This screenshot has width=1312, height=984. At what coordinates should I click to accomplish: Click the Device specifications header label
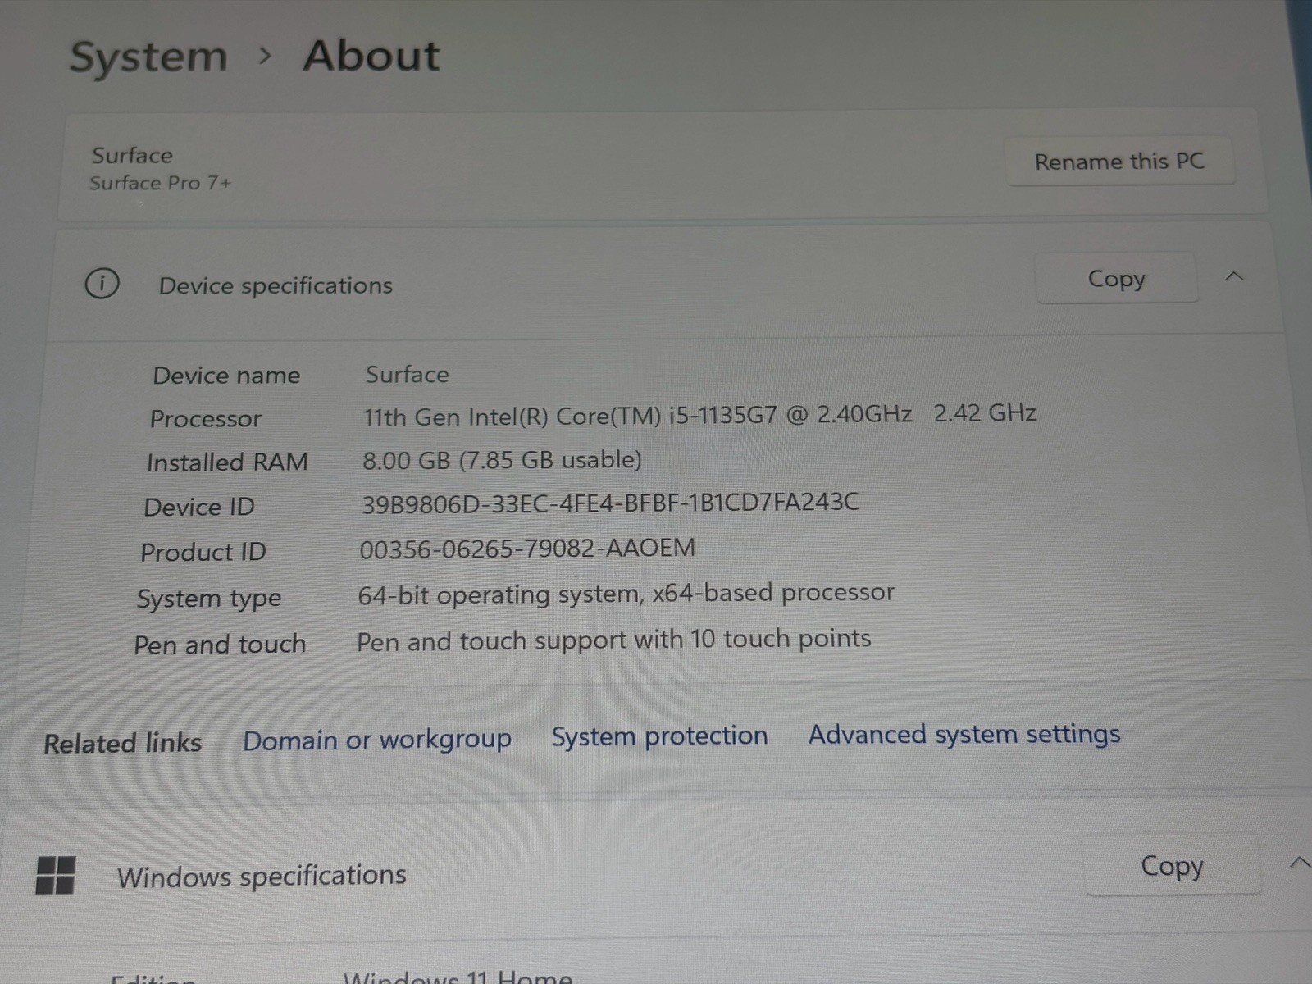(x=276, y=285)
